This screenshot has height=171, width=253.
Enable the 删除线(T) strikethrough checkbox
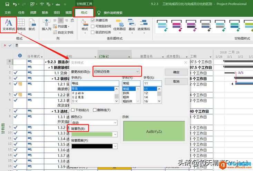point(95,110)
